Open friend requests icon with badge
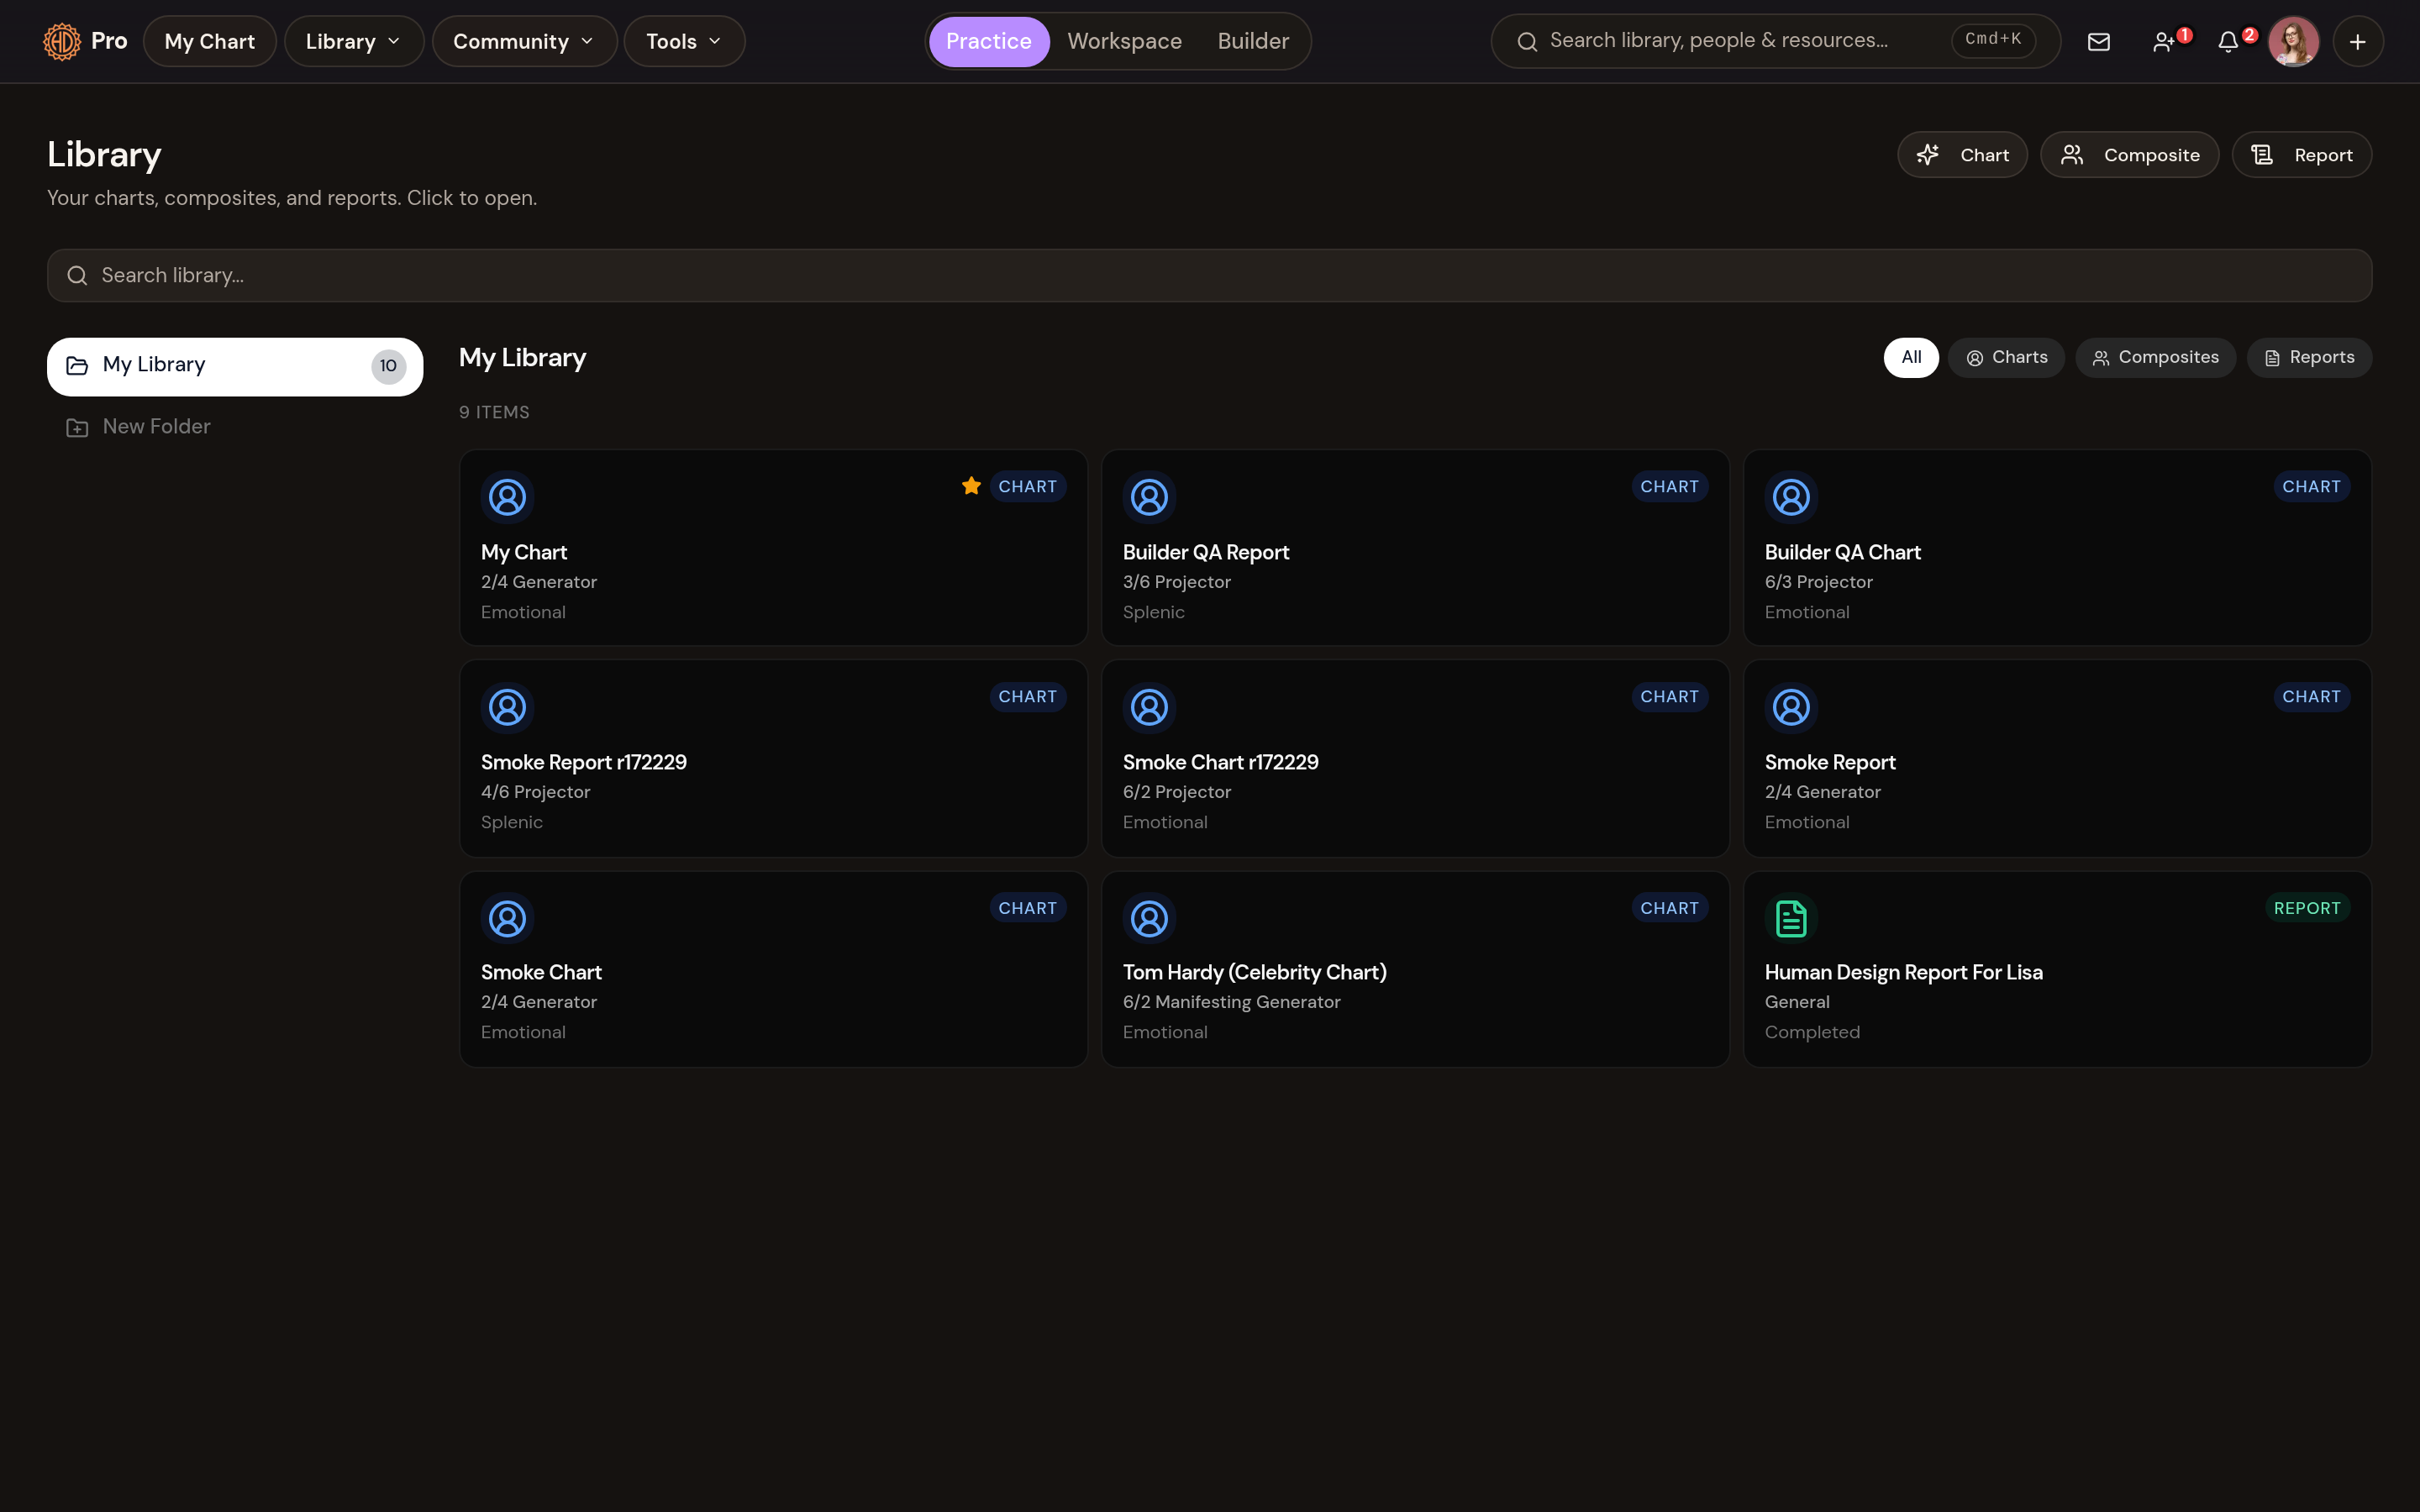Screen dimensions: 2420x1512 pyautogui.click(x=2165, y=41)
